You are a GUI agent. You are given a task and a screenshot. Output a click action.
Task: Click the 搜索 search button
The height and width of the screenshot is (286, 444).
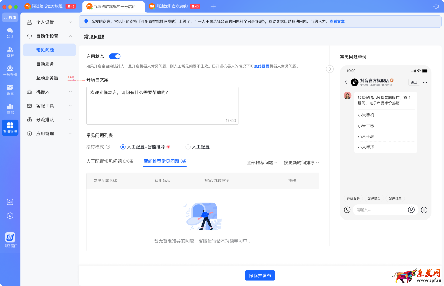(x=10, y=17)
